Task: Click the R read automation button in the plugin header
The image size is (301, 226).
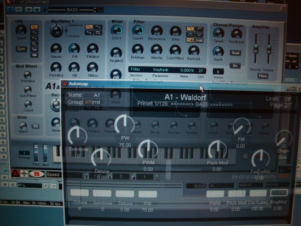Action: click(x=29, y=10)
